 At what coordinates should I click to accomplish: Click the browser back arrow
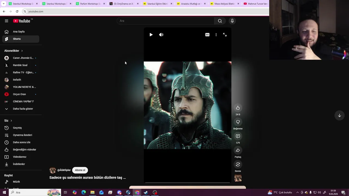pos(4,11)
